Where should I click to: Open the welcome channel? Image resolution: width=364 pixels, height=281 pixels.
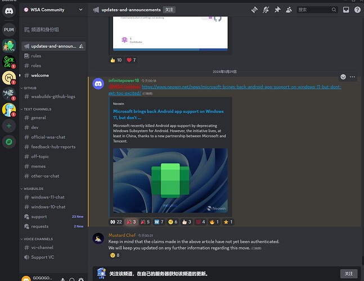click(x=53, y=75)
